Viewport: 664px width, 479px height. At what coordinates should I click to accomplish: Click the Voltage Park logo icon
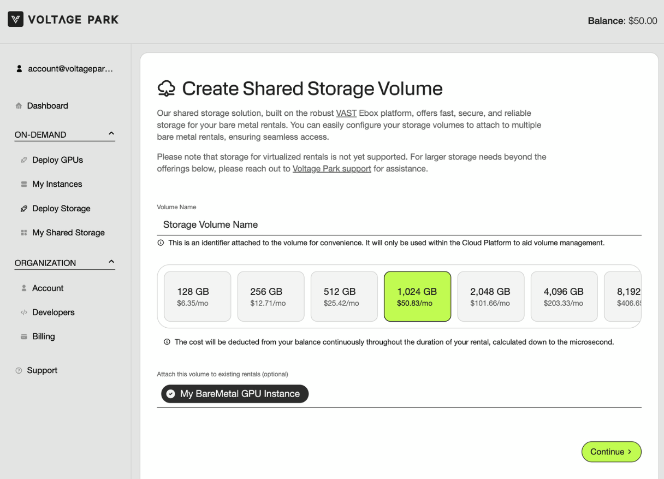click(x=16, y=20)
